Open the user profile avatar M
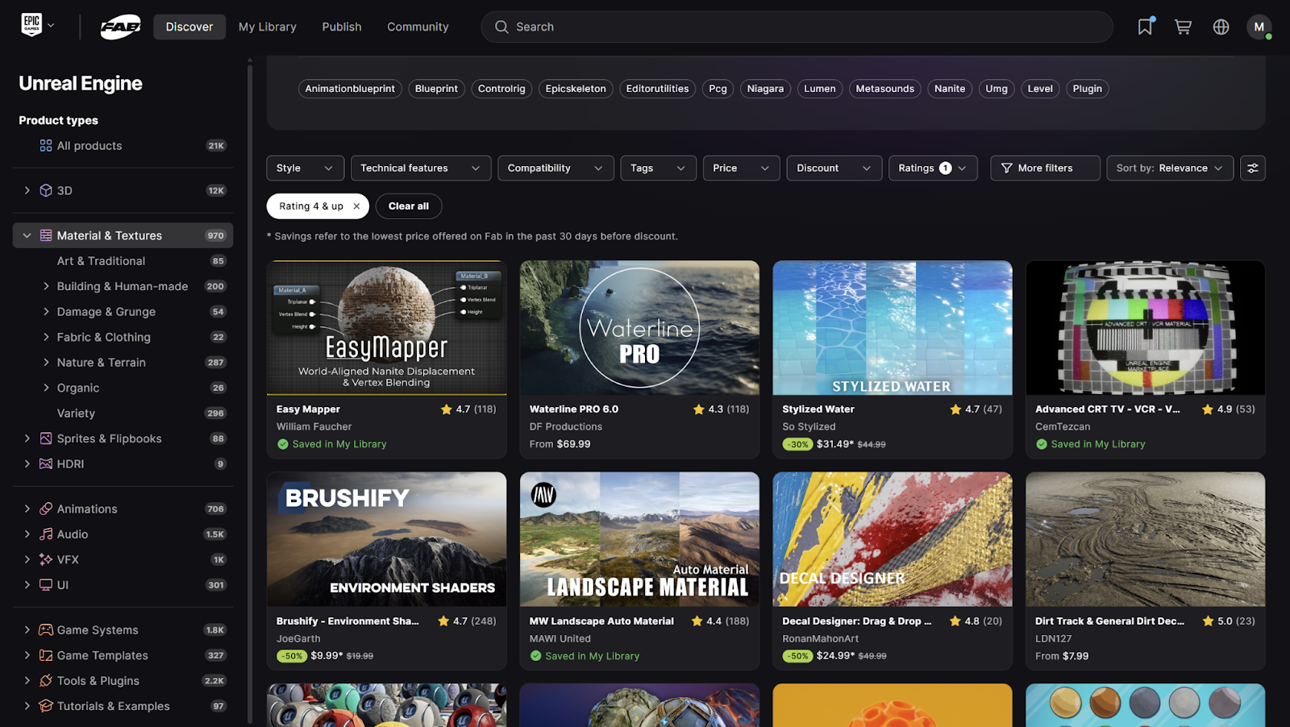The image size is (1290, 727). pos(1259,27)
